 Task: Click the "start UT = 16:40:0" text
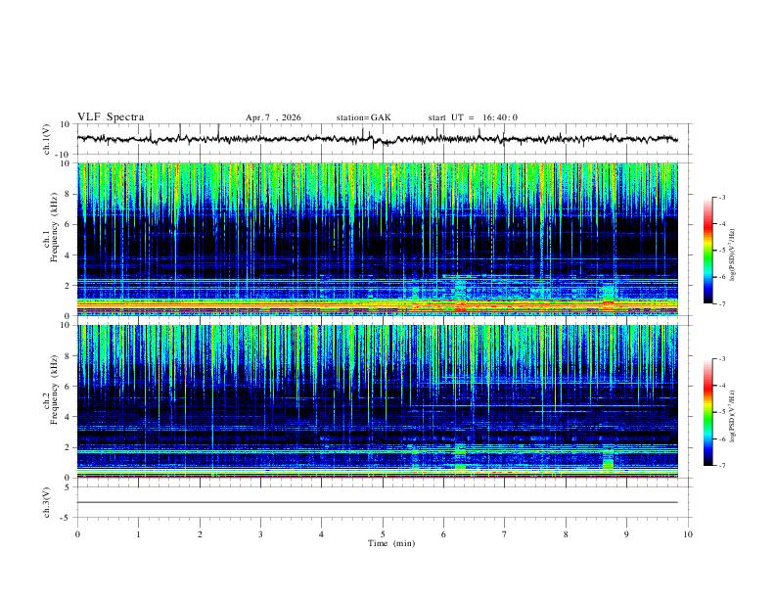pos(473,117)
